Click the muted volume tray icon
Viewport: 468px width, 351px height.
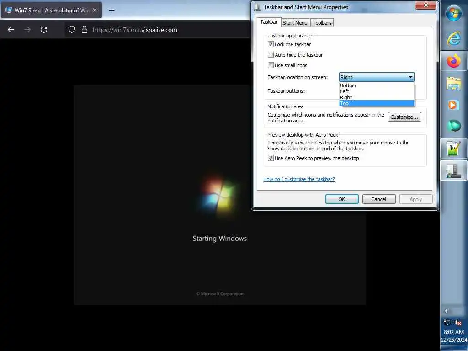click(458, 322)
